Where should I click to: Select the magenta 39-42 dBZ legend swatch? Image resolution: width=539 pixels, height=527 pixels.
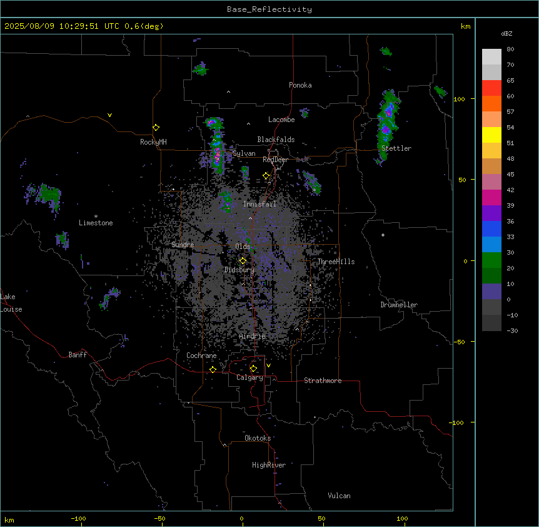pos(491,197)
